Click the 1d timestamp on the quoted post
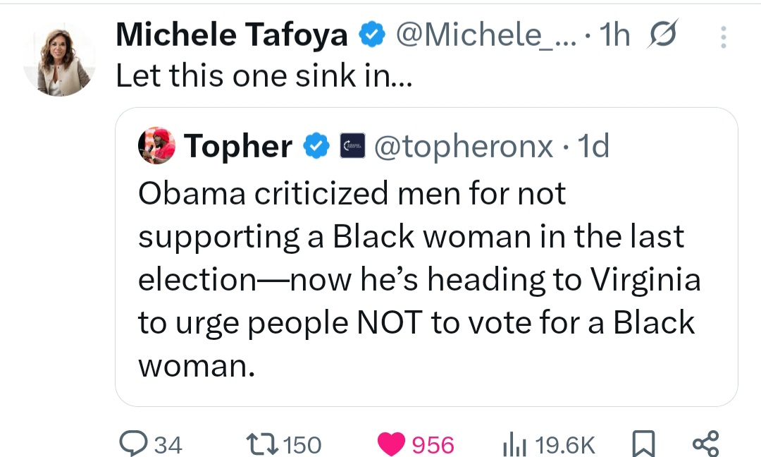This screenshot has width=761, height=457. [x=593, y=147]
